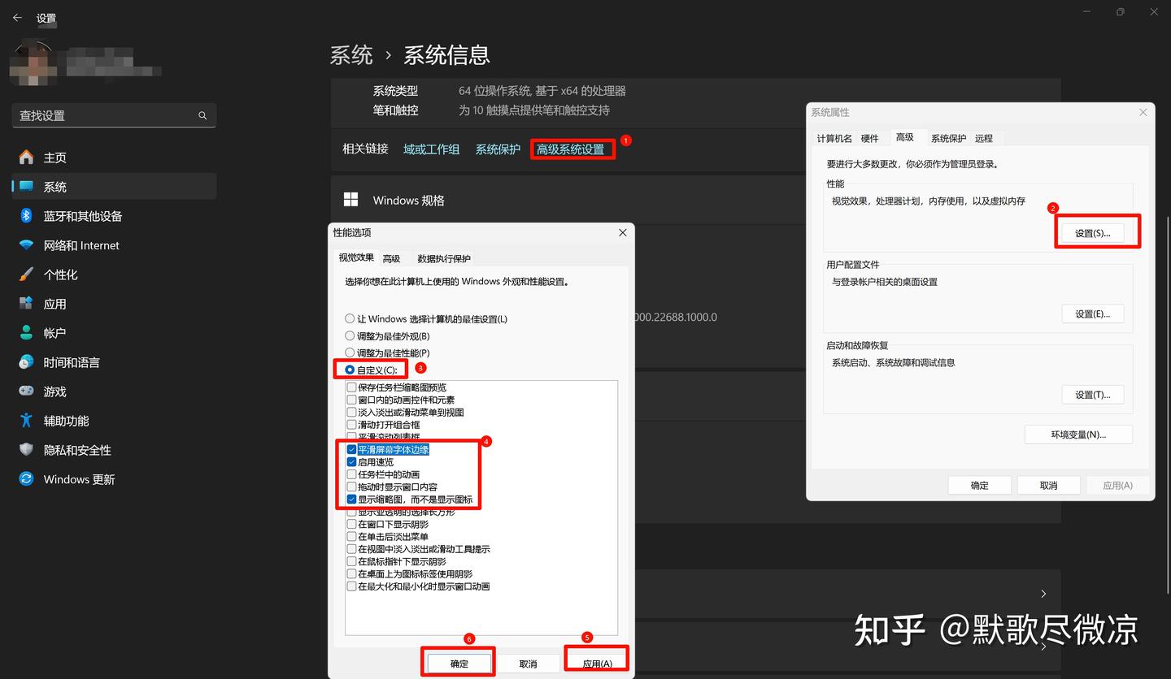Image resolution: width=1171 pixels, height=679 pixels.
Task: Click the 环境变量(N)... button
Action: 1078,435
